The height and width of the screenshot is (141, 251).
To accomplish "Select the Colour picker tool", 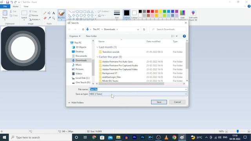I will point(49,18).
